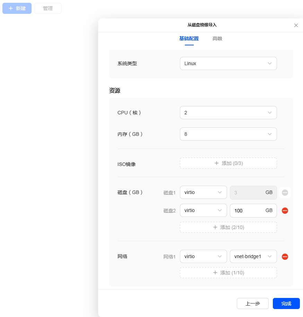Click the greyed-out minus icon for disk 1
Image resolution: width=303 pixels, height=317 pixels.
point(285,193)
